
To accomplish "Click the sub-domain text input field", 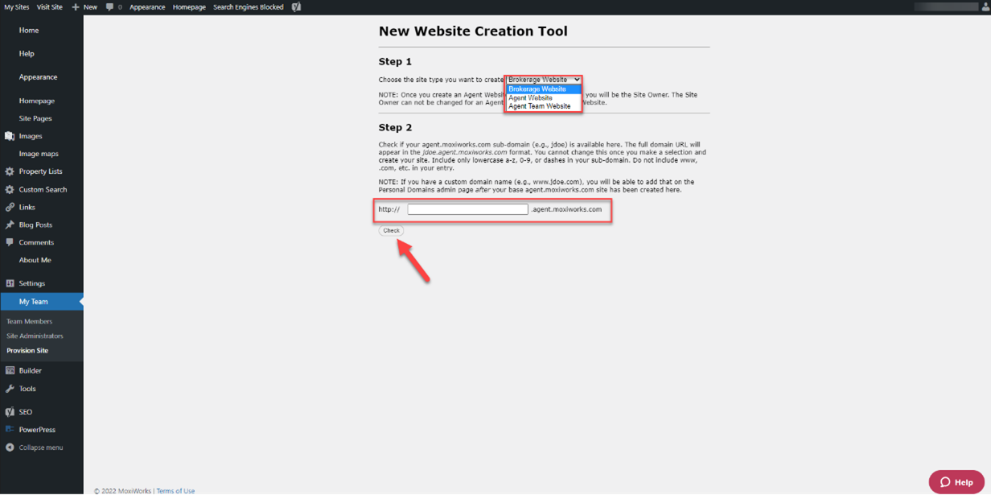I will pyautogui.click(x=467, y=209).
